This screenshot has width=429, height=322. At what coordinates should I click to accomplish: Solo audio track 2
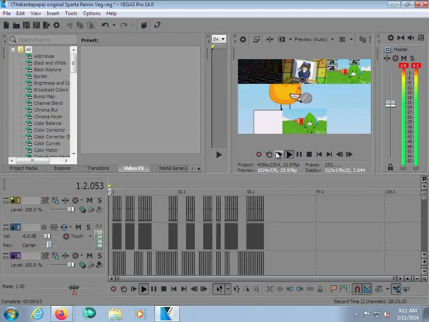click(88, 227)
